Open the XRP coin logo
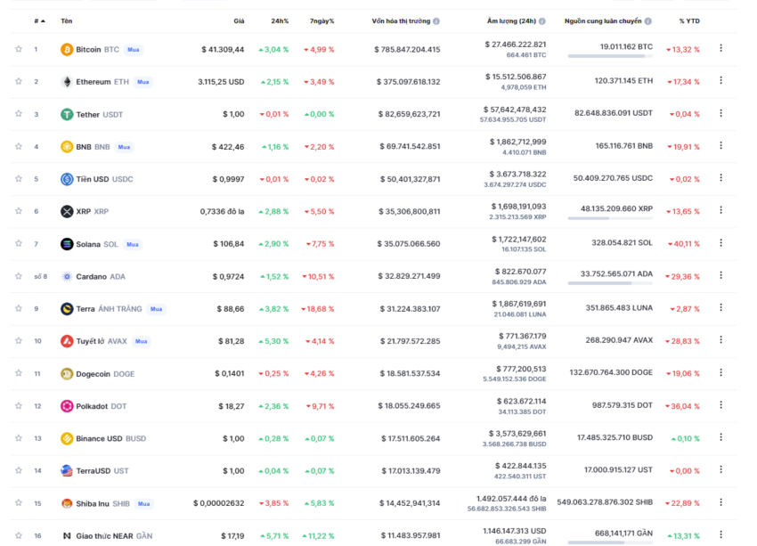The width and height of the screenshot is (757, 546). [67, 211]
